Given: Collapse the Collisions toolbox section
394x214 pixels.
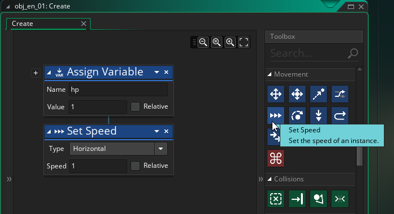Looking at the screenshot, I should (270, 179).
